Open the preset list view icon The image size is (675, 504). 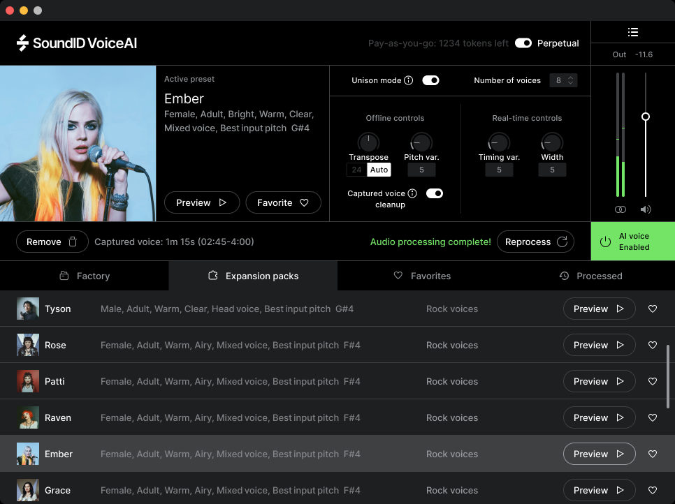point(633,31)
